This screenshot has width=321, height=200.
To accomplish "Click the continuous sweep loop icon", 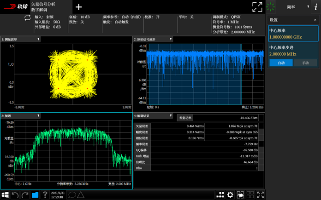I will (x=27, y=18).
